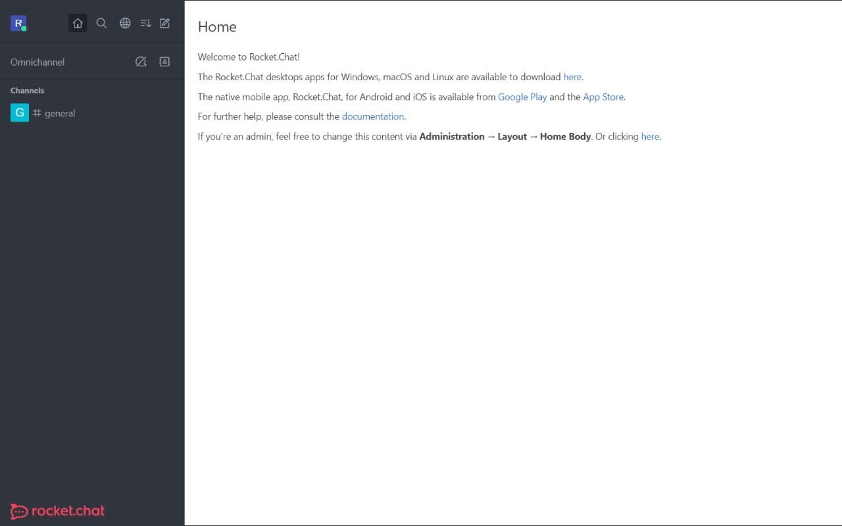The width and height of the screenshot is (842, 526).
Task: Toggle the active Home tab highlight
Action: tap(78, 23)
